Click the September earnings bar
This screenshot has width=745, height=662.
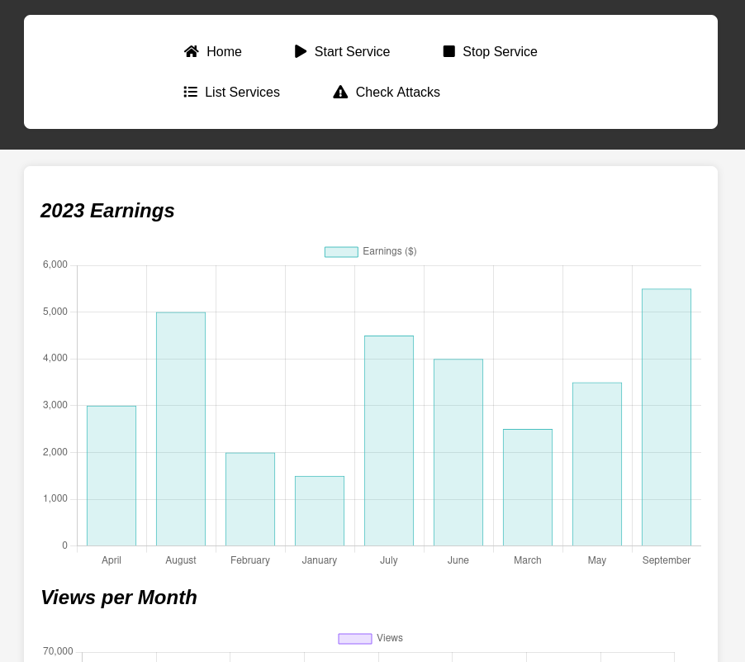tap(667, 417)
